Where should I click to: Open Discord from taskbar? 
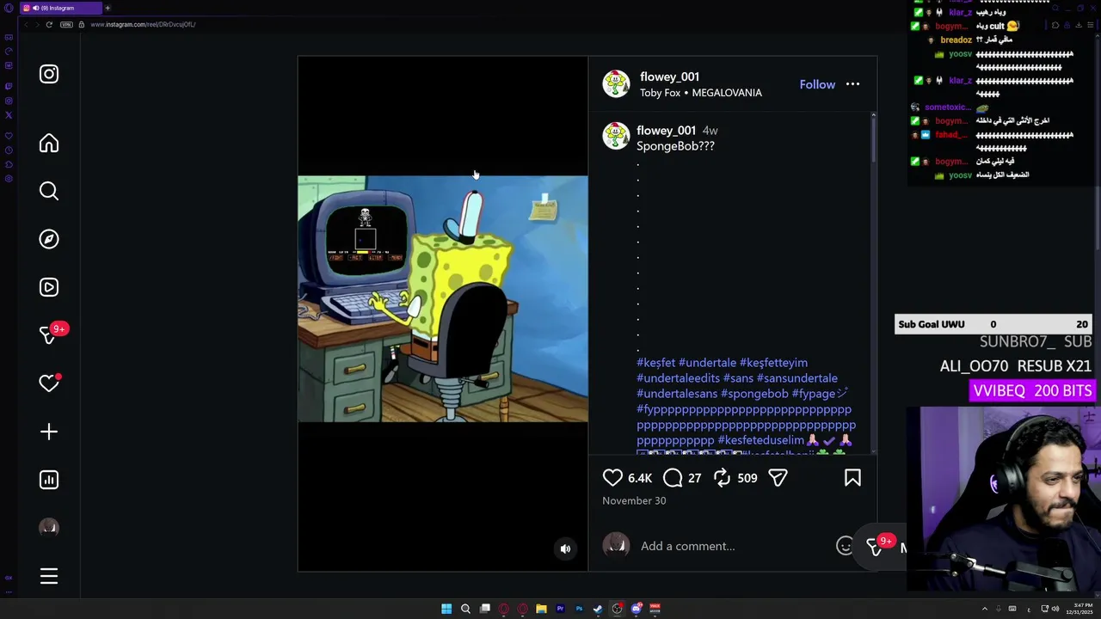(636, 609)
